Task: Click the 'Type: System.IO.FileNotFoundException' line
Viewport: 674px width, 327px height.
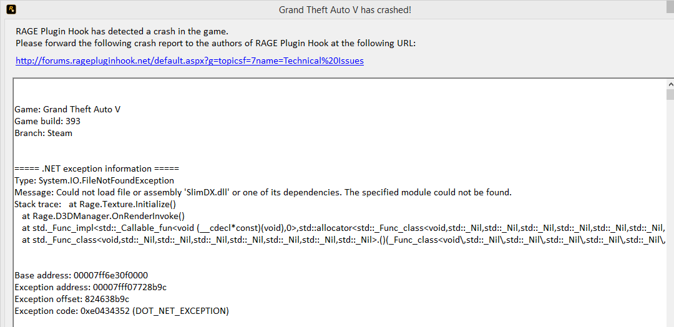Action: pos(94,180)
